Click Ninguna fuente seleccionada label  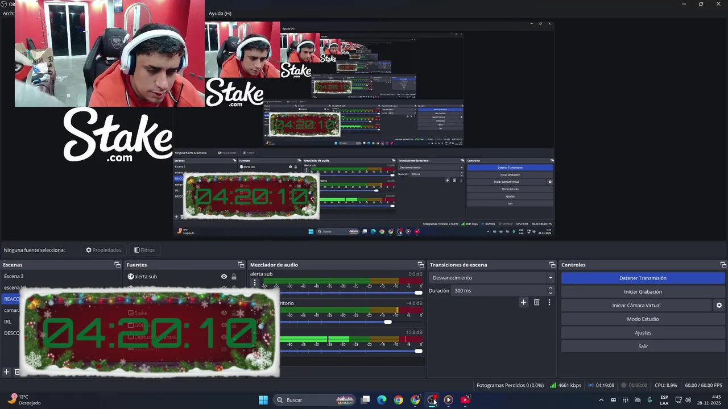(34, 250)
